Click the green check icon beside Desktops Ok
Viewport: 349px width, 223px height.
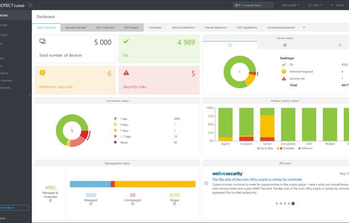click(284, 65)
